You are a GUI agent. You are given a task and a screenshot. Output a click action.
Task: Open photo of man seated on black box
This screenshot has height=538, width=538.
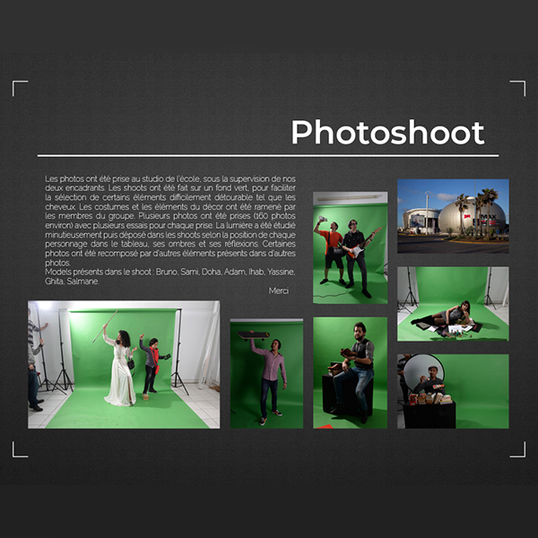point(350,372)
